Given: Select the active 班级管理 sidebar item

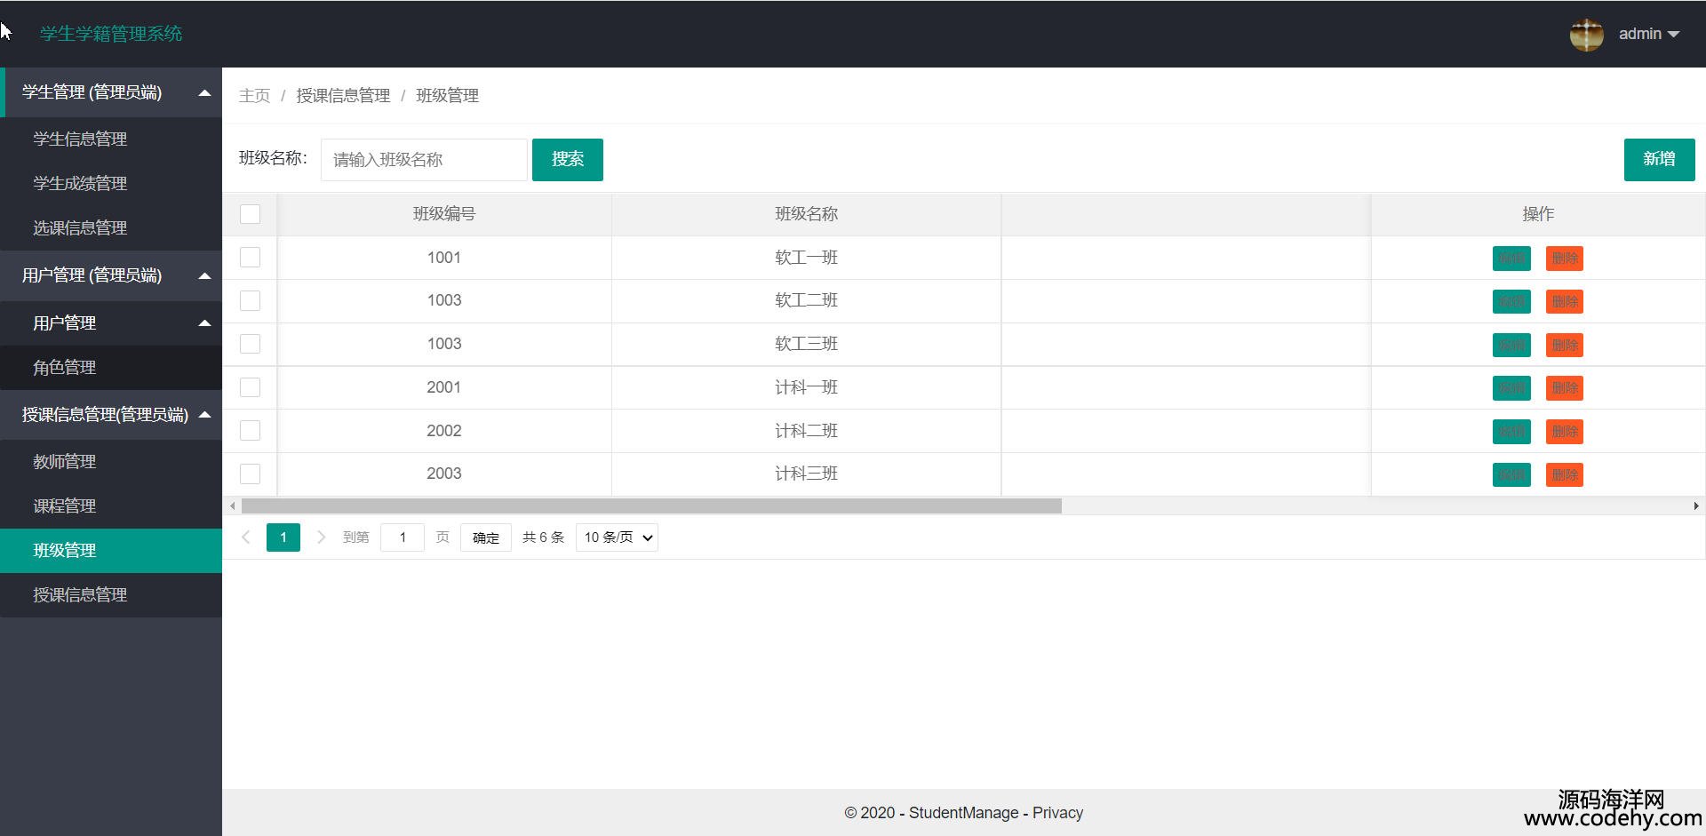Looking at the screenshot, I should click(x=111, y=551).
